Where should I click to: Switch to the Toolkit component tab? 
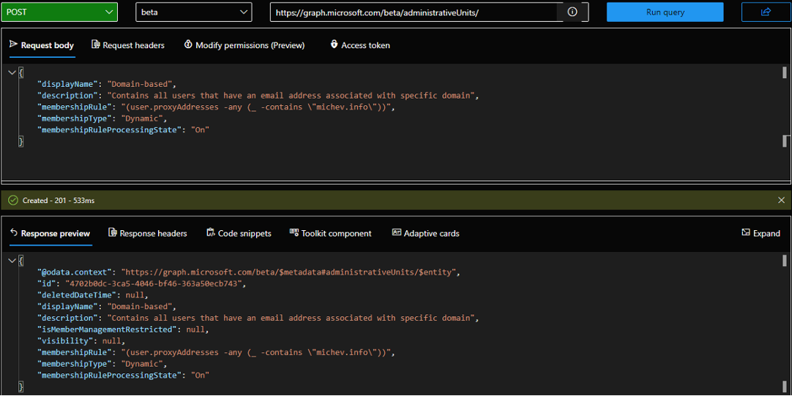pyautogui.click(x=331, y=233)
